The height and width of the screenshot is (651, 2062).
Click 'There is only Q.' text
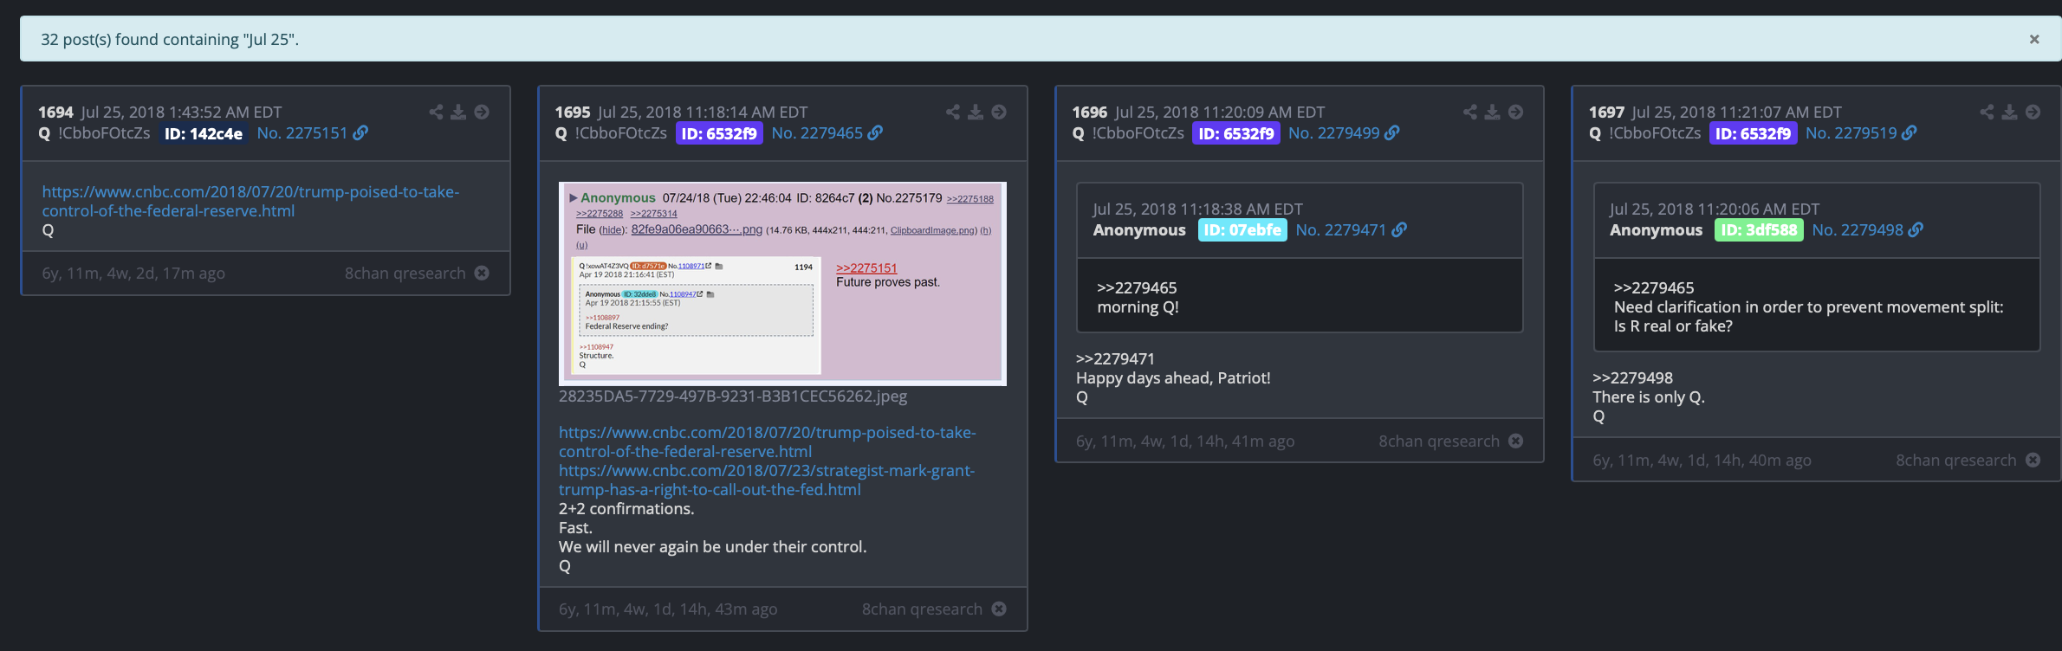pyautogui.click(x=1649, y=396)
